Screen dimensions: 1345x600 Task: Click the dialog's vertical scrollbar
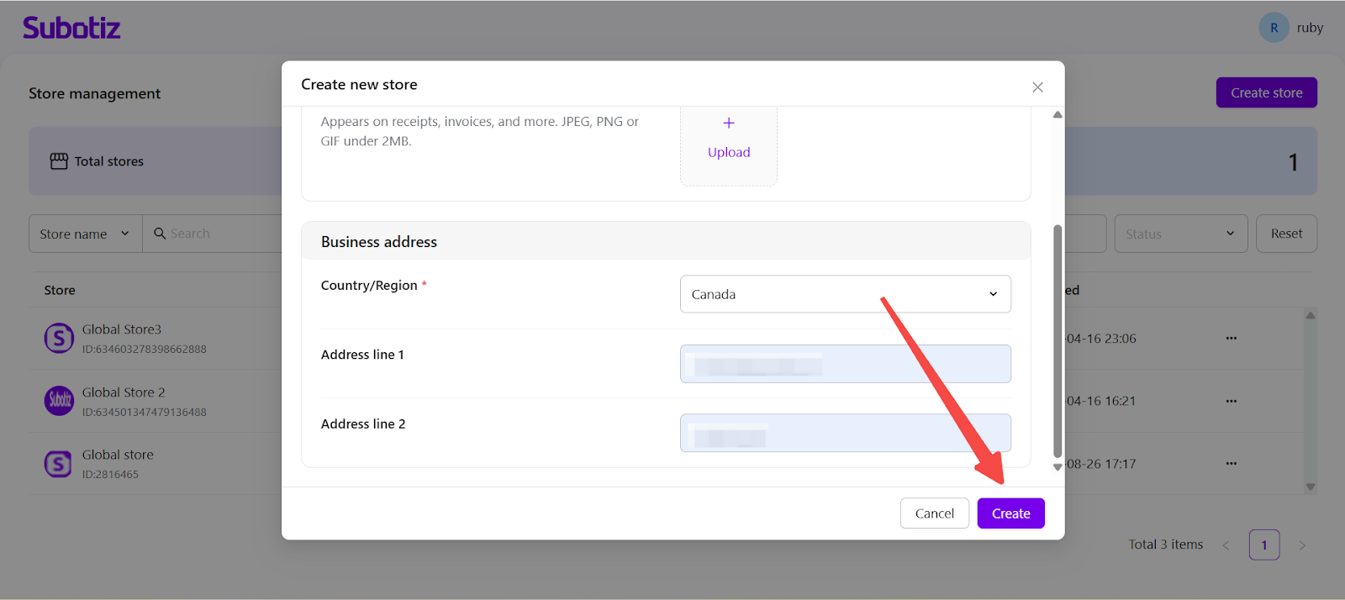coord(1058,340)
